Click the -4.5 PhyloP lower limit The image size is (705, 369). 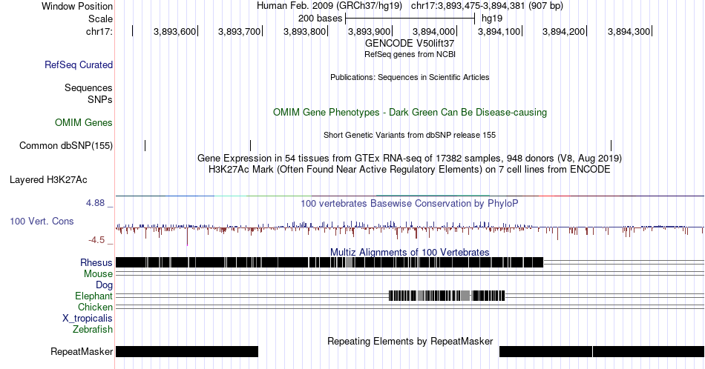tap(96, 240)
